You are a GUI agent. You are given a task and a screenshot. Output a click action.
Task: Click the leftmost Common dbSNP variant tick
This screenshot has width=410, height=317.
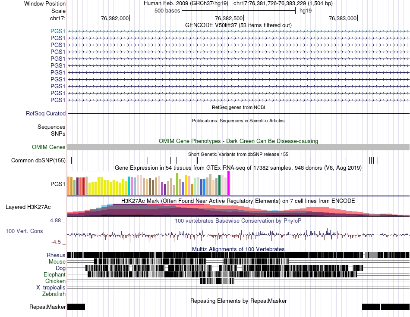[x=71, y=160]
